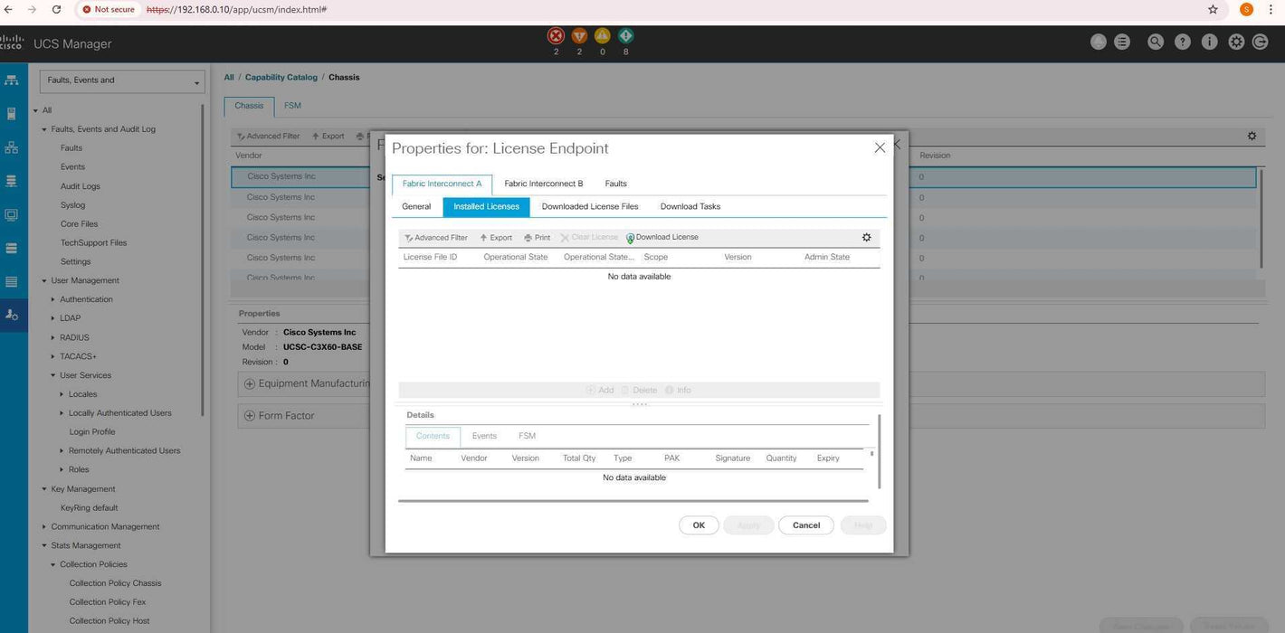Open the VM monitor icon in left rail
The width and height of the screenshot is (1285, 633).
point(12,215)
